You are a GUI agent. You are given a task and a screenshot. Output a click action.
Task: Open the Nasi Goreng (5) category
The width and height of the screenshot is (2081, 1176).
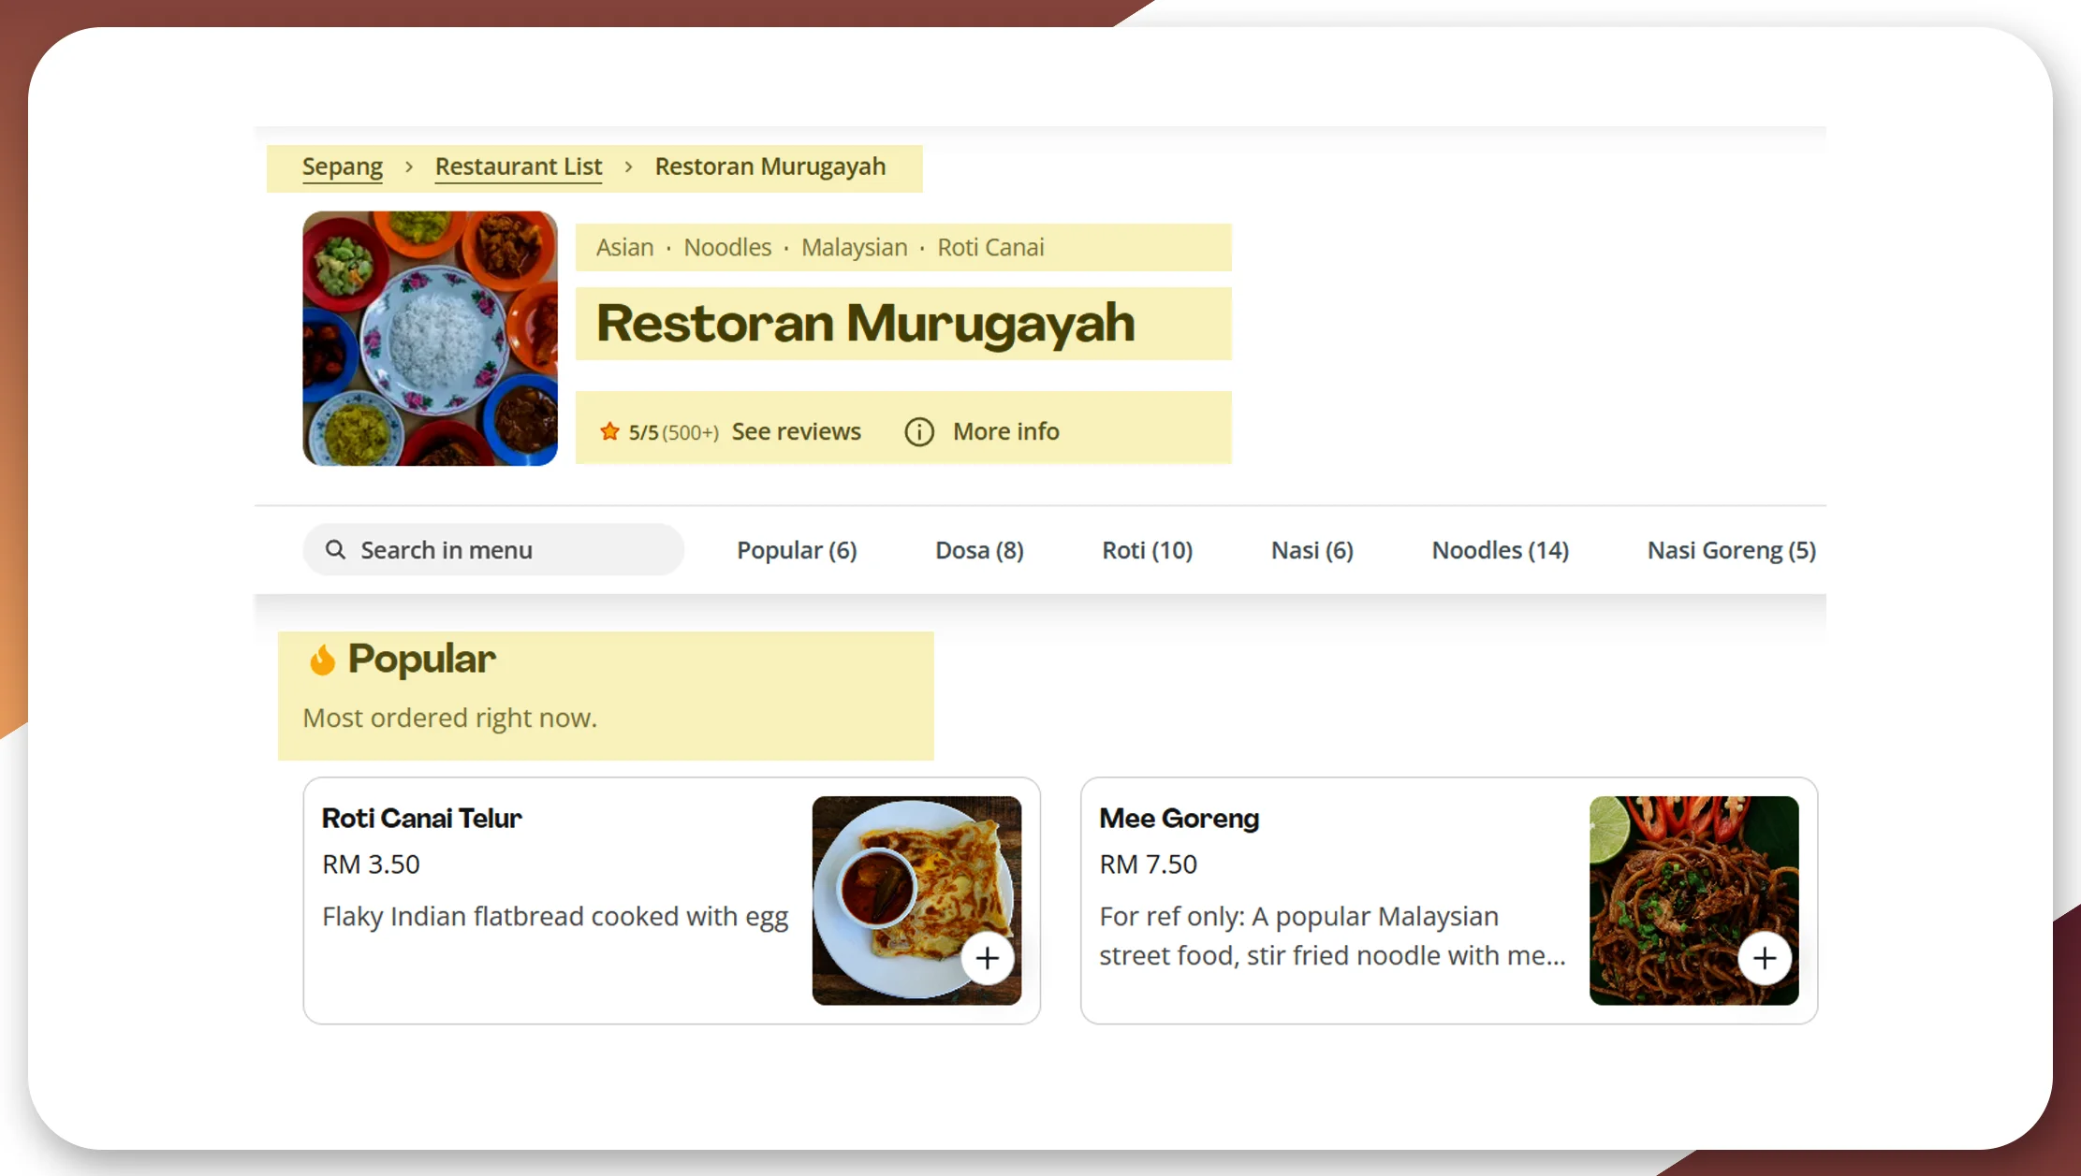[x=1729, y=548]
